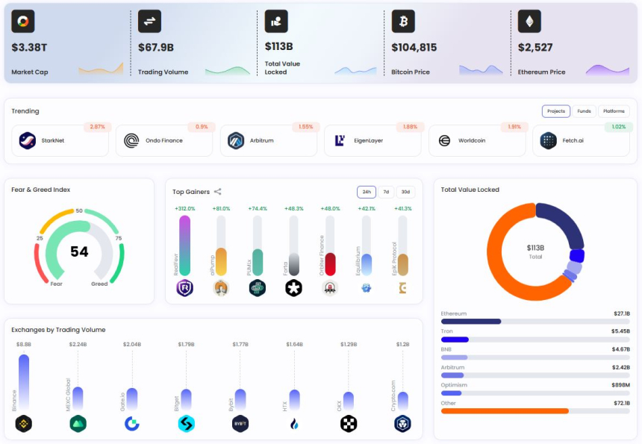The height and width of the screenshot is (444, 642).
Task: Click the Bybit exchange logo
Action: pyautogui.click(x=240, y=424)
